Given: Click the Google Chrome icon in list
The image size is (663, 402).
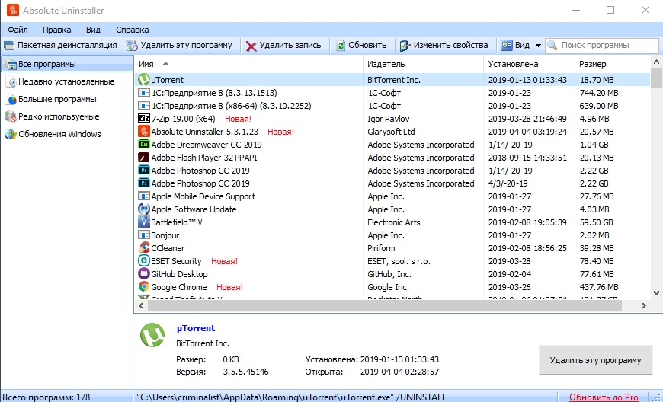Looking at the screenshot, I should point(144,287).
